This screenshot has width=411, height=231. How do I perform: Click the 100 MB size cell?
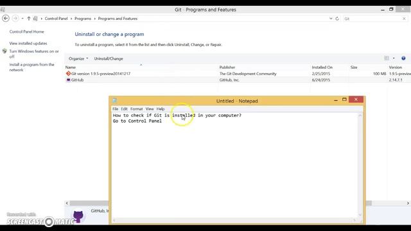point(380,74)
